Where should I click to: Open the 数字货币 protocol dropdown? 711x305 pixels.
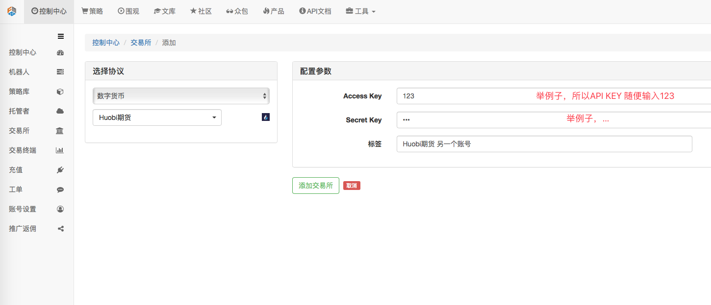point(181,96)
